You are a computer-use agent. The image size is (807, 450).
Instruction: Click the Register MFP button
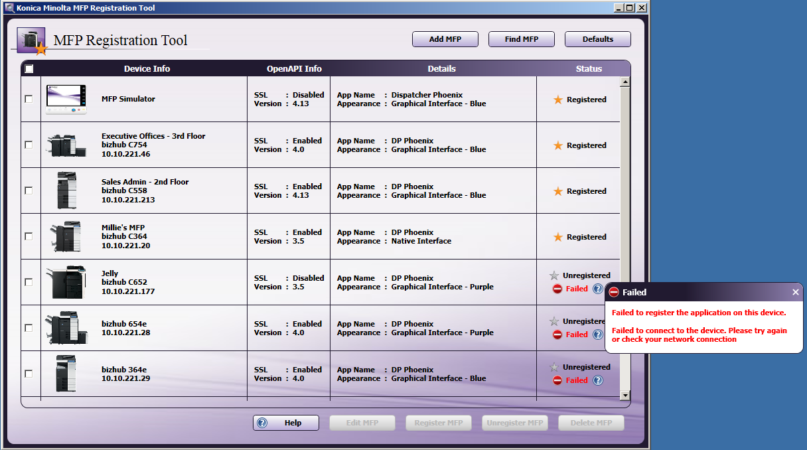pos(439,423)
